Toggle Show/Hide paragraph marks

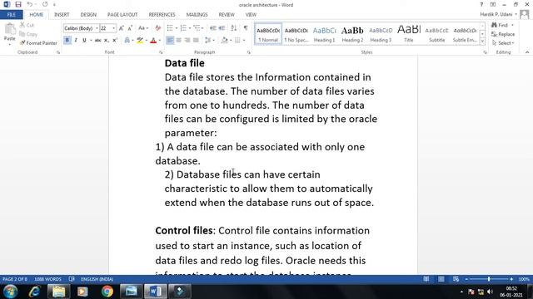[x=246, y=28]
